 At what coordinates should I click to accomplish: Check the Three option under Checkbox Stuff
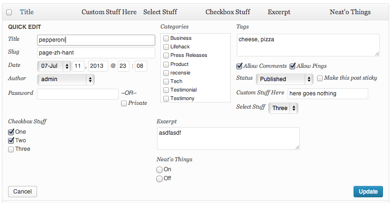pos(11,149)
